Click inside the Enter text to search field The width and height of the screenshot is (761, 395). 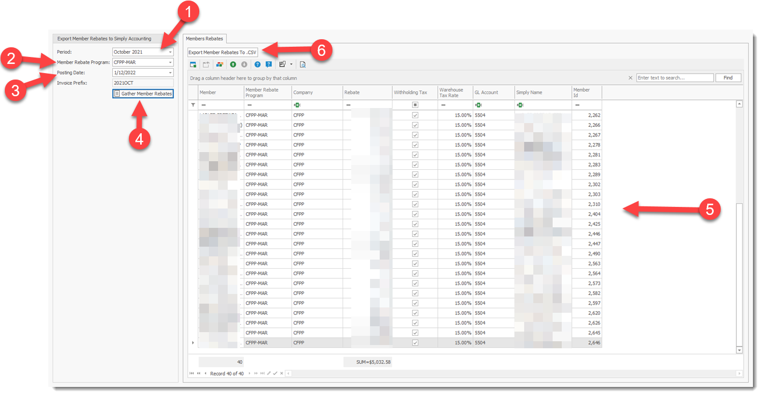[674, 77]
